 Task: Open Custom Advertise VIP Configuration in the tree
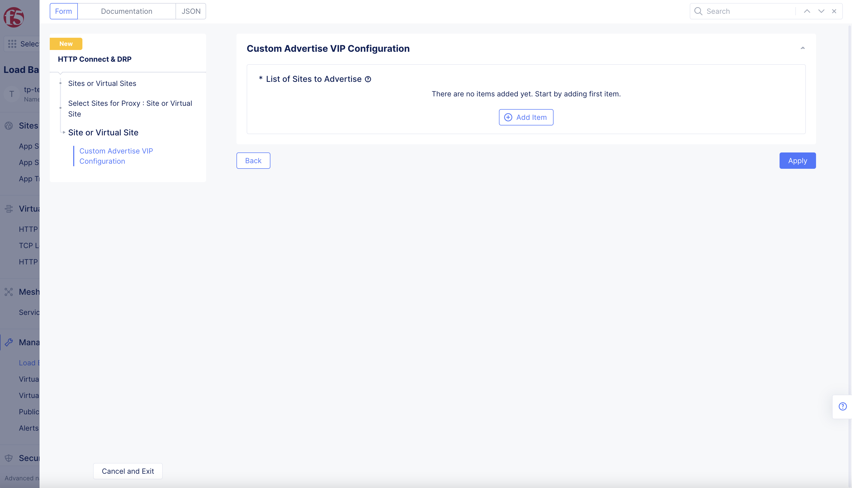[116, 156]
